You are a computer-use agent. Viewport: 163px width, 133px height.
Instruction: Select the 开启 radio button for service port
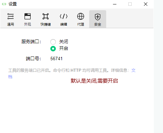click(x=53, y=49)
